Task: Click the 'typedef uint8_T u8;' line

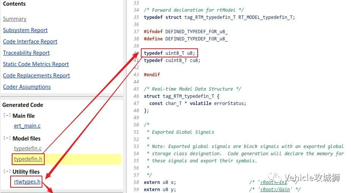Action: tap(170, 53)
